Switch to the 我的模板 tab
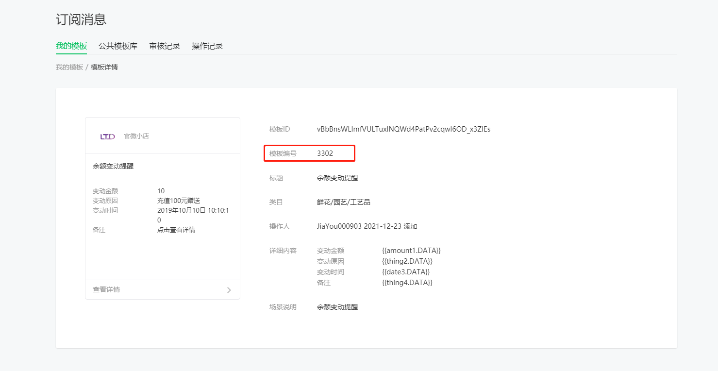Viewport: 718px width, 371px height. [71, 46]
